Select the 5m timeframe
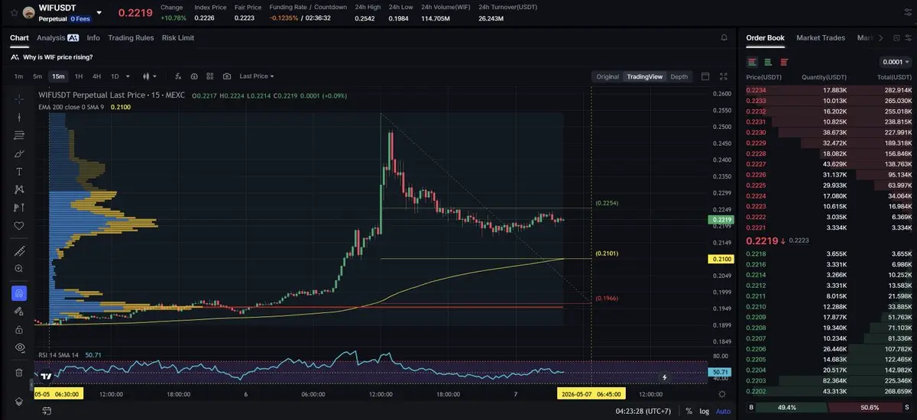The height and width of the screenshot is (420, 917). (37, 76)
